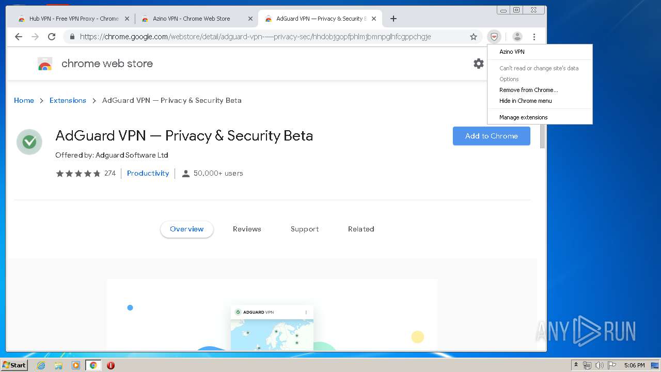The image size is (661, 372).
Task: Go to the Extensions breadcrumb link
Action: pos(68,100)
